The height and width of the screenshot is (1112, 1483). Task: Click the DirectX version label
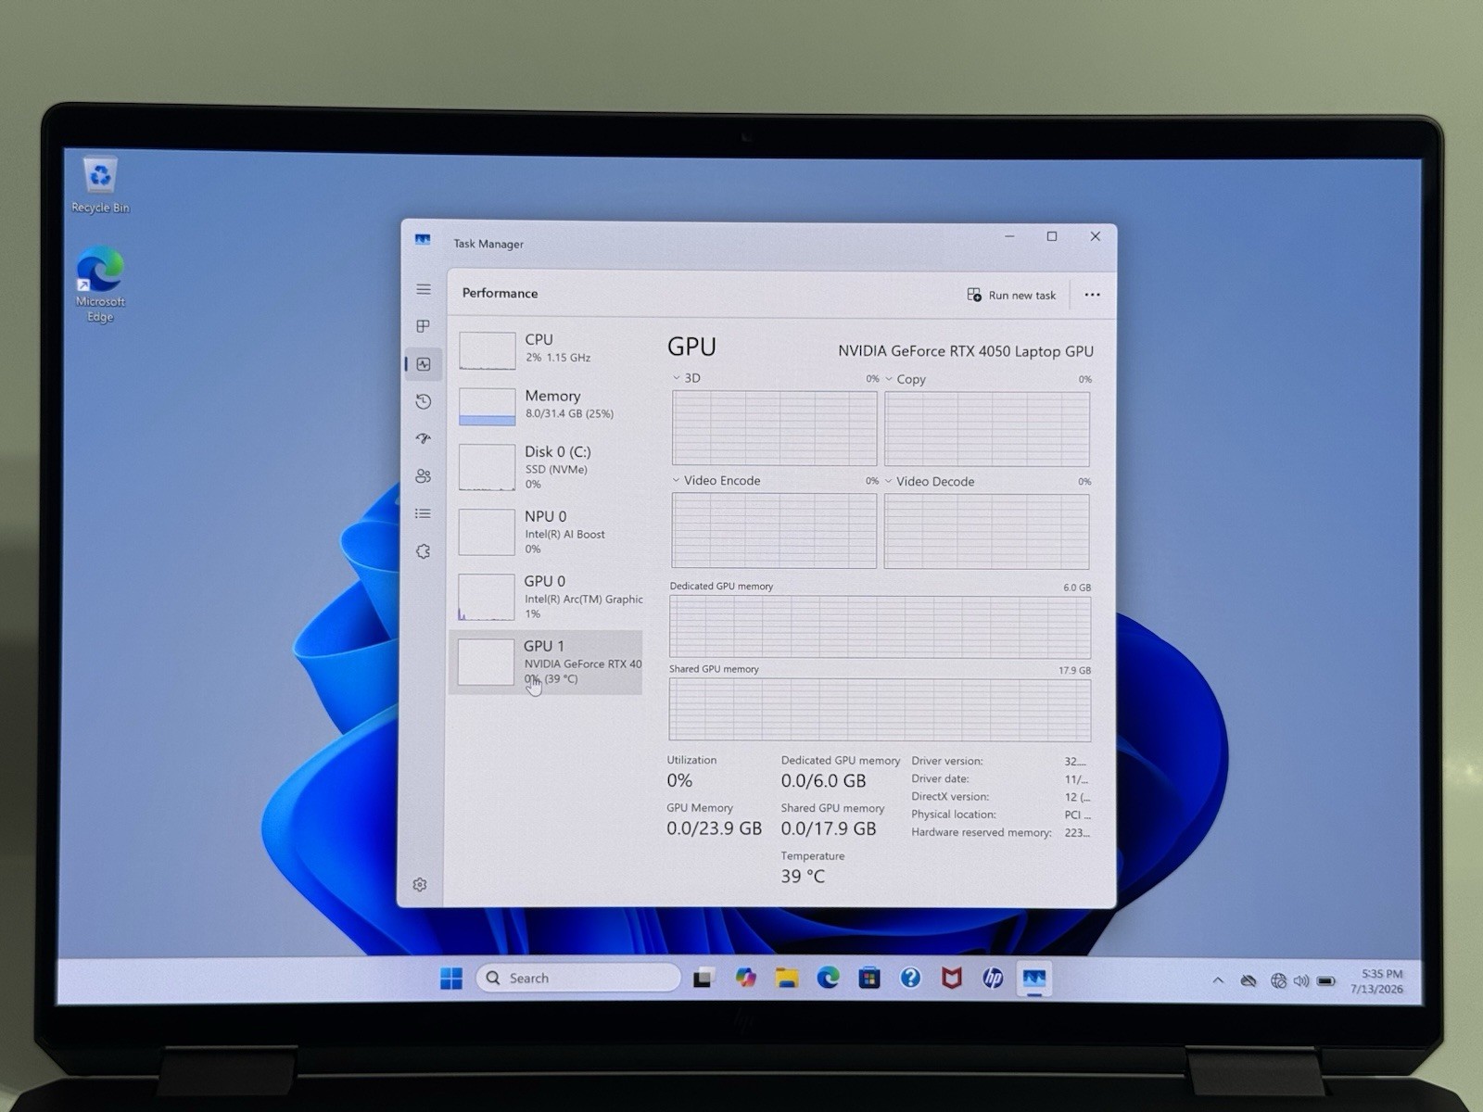pyautogui.click(x=950, y=796)
